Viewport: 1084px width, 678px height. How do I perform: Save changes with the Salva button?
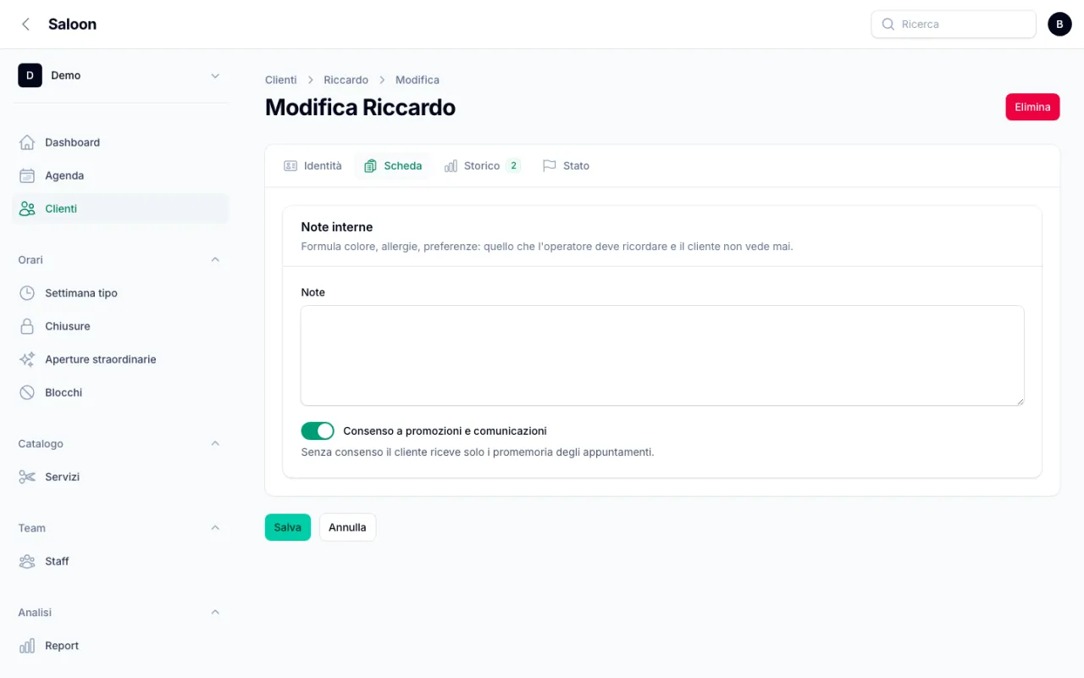pyautogui.click(x=288, y=527)
